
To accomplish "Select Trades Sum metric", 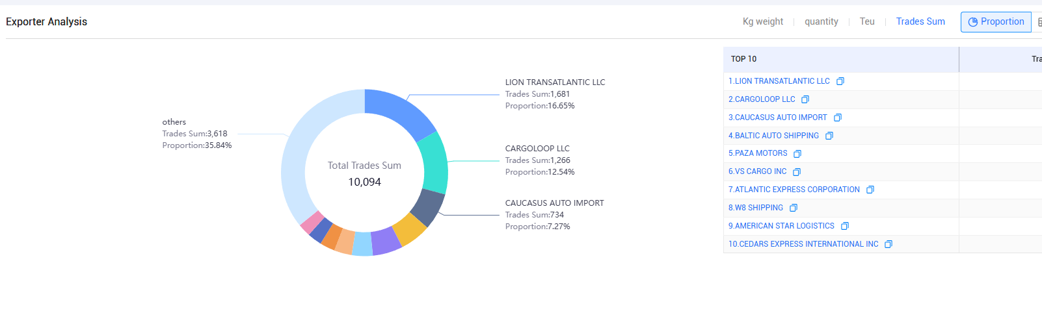I will click(920, 21).
